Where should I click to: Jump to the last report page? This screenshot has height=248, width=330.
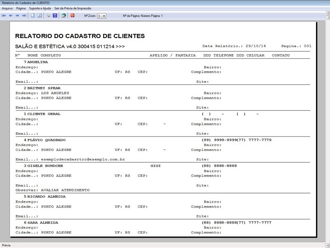[x=24, y=16]
